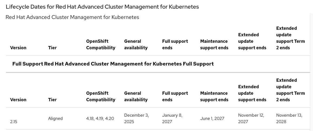Select the June 1, 2027 maintenance date
The image size is (313, 131).
tap(212, 118)
